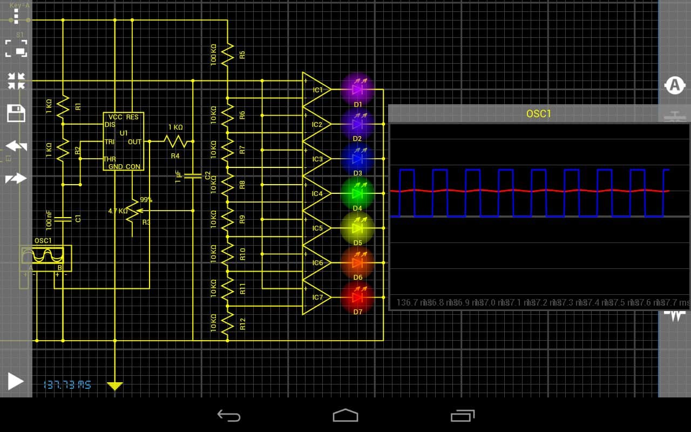Viewport: 691px width, 432px height.
Task: Select the 100 kΩ resistor R5
Action: 228,54
